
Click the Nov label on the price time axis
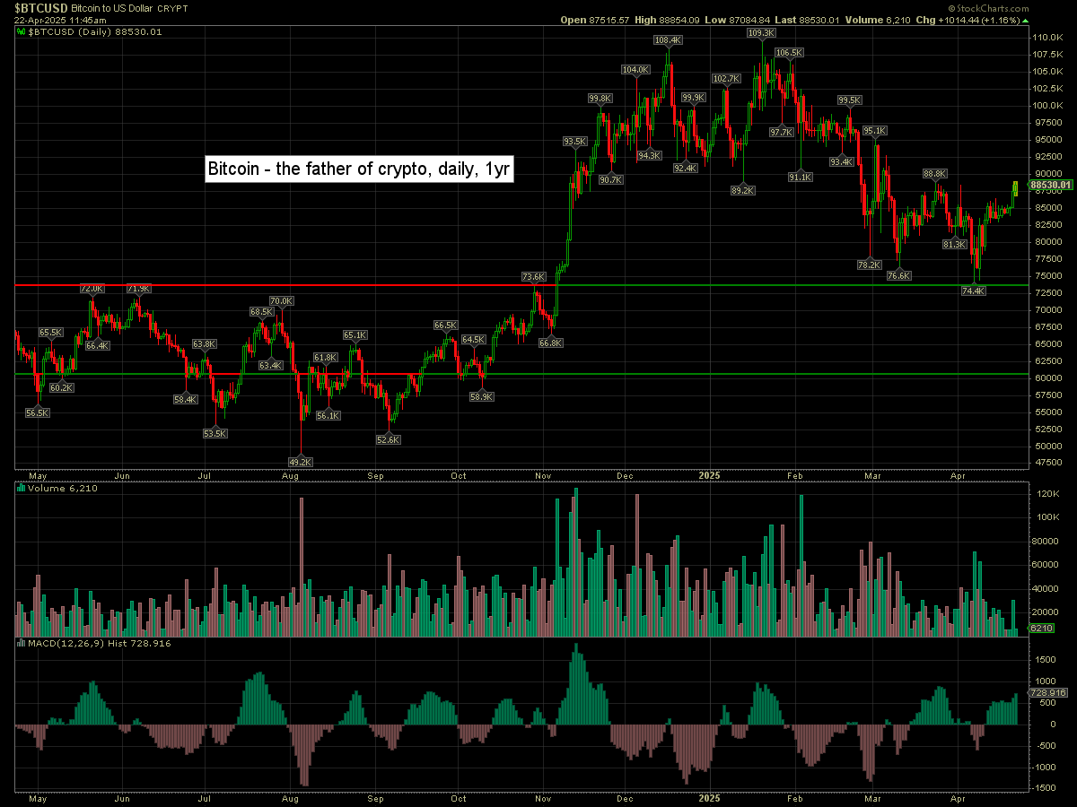pos(543,476)
